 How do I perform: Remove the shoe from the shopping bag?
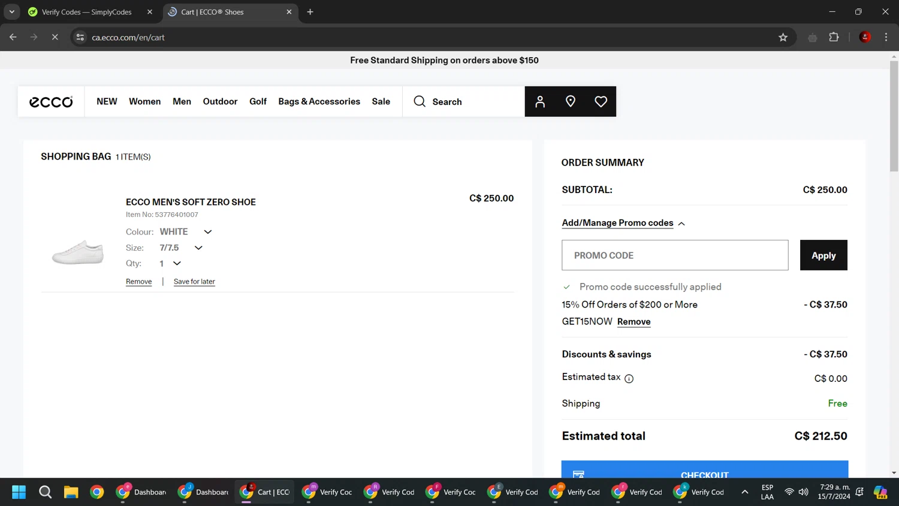pos(138,281)
